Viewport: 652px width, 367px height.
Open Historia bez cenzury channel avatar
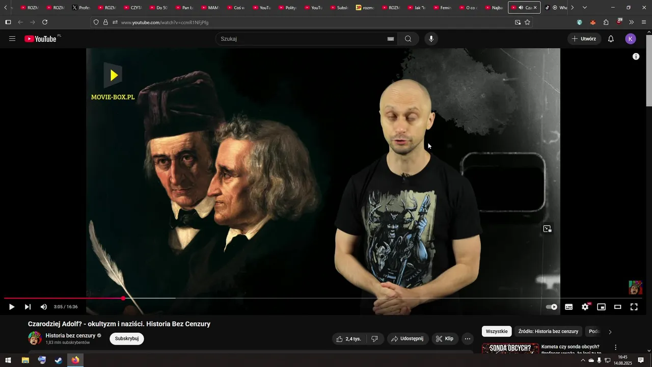(35, 338)
